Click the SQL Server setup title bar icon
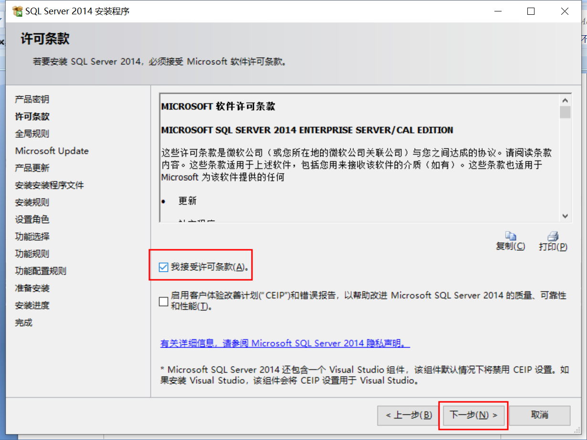Viewport: 587px width, 440px height. click(17, 11)
